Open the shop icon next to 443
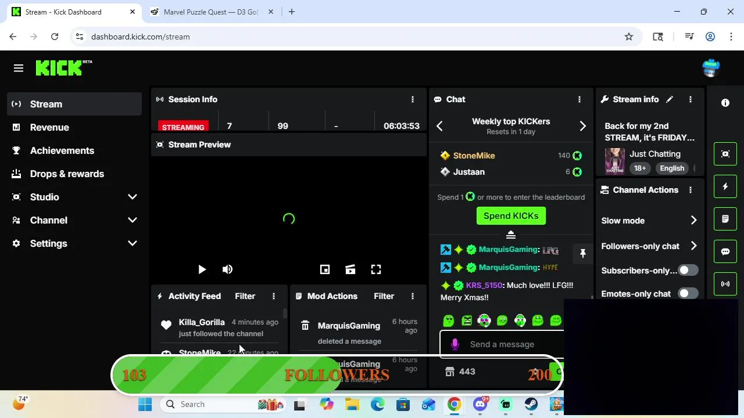744x418 pixels. 449,372
